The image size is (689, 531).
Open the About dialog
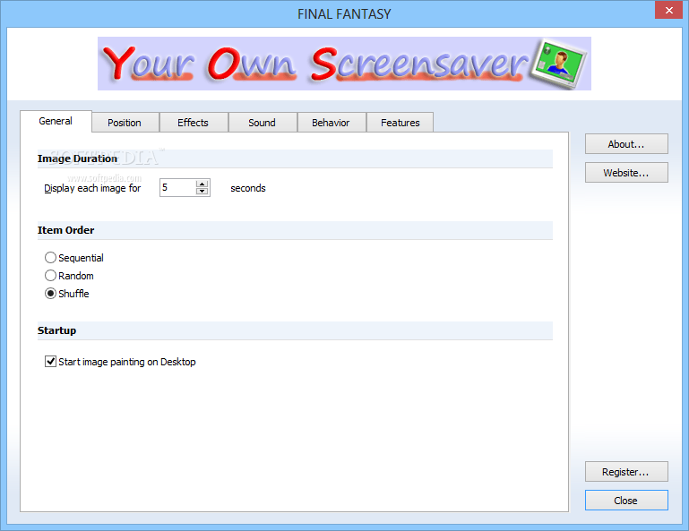[626, 144]
